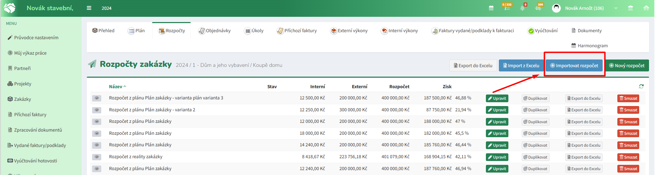Switch to the Dokumenty tab

click(586, 30)
